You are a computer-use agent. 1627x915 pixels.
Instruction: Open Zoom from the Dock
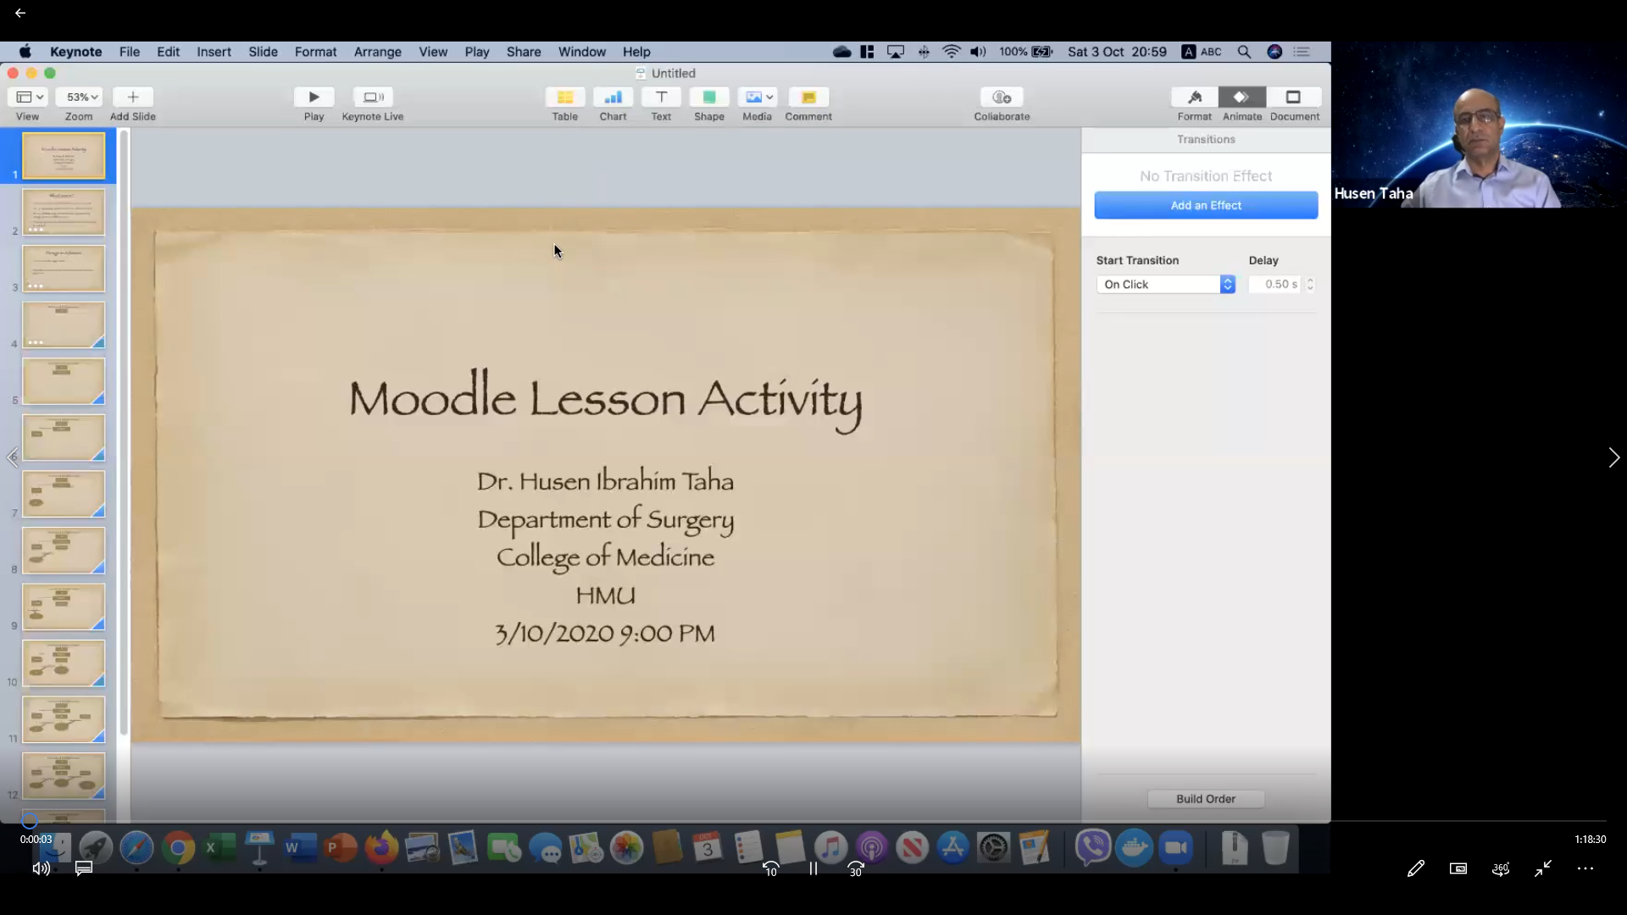click(1175, 847)
